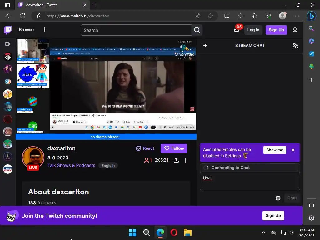
Task: Open the WEEI 93.7FM channel avatar in sidebar
Action: 8,169
